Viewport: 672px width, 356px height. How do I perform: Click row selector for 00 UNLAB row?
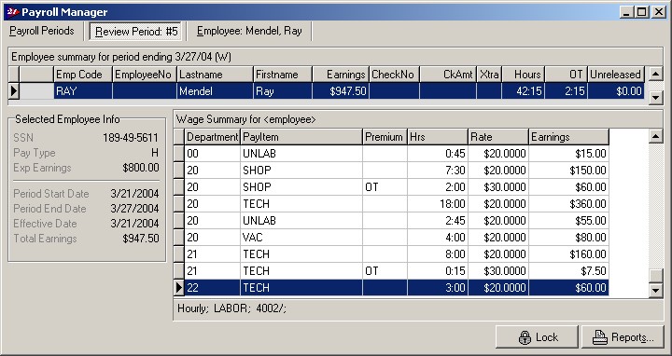coord(179,154)
